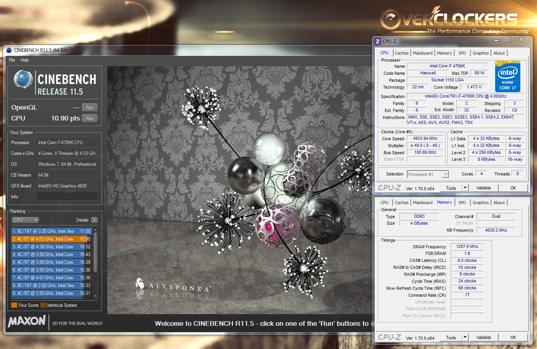This screenshot has width=537, height=349.
Task: Click the DRAM Frequency value 1207.9 MHz
Action: tap(467, 246)
